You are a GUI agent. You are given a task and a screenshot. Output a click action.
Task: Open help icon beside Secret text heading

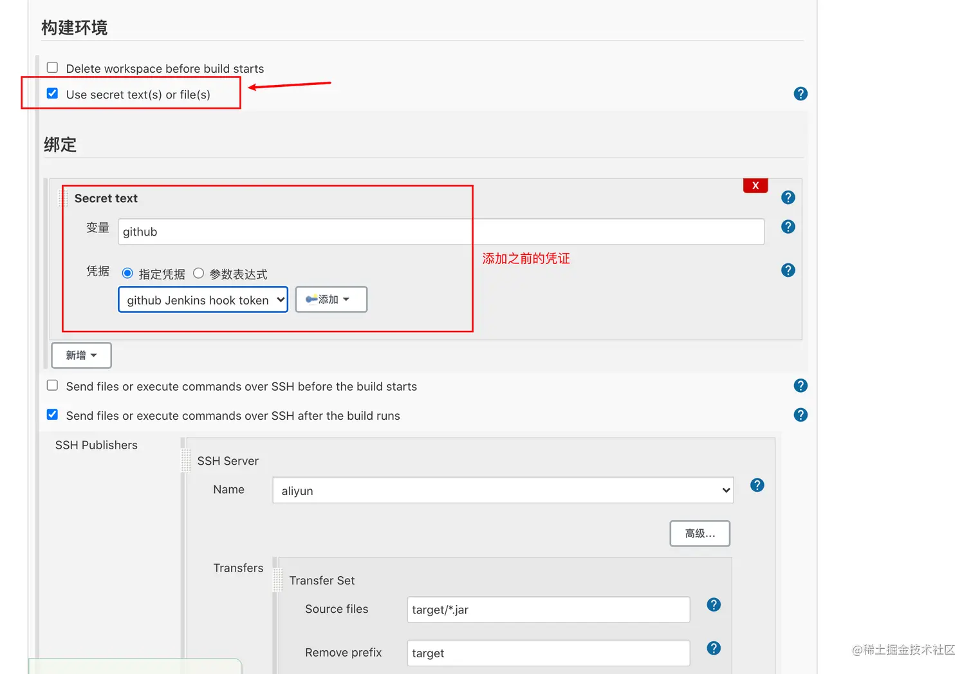(788, 198)
